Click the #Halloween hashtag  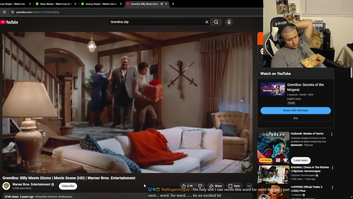(x=65, y=197)
